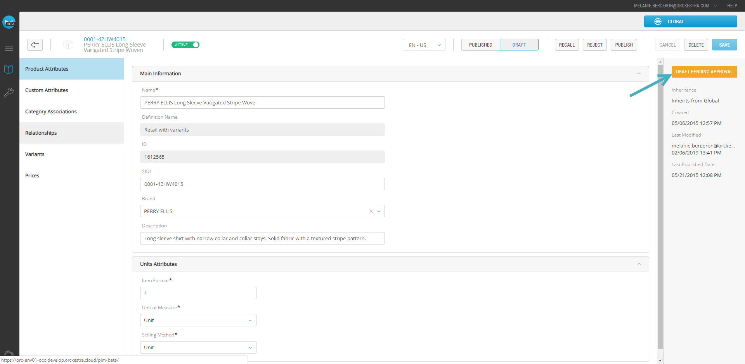Image resolution: width=745 pixels, height=364 pixels.
Task: Click the back arrow button
Action: (35, 45)
